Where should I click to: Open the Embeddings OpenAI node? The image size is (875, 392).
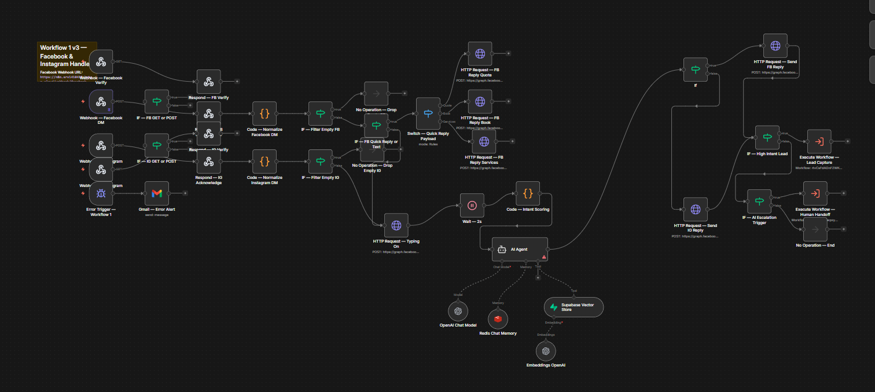546,351
